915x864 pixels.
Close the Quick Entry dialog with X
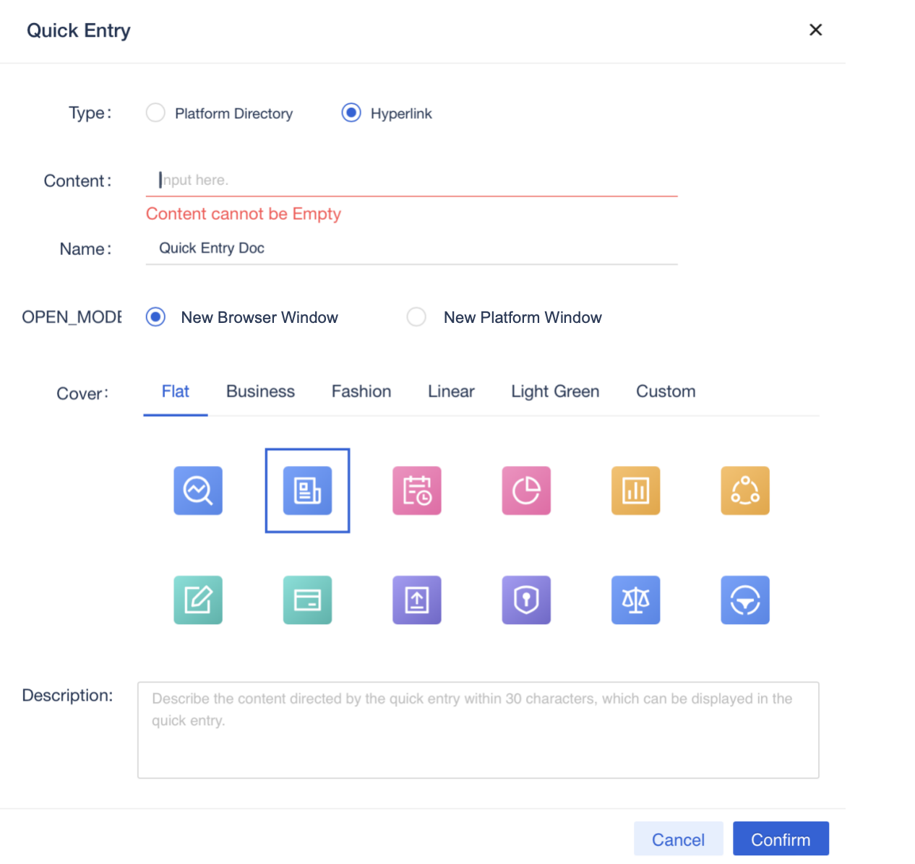tap(815, 30)
